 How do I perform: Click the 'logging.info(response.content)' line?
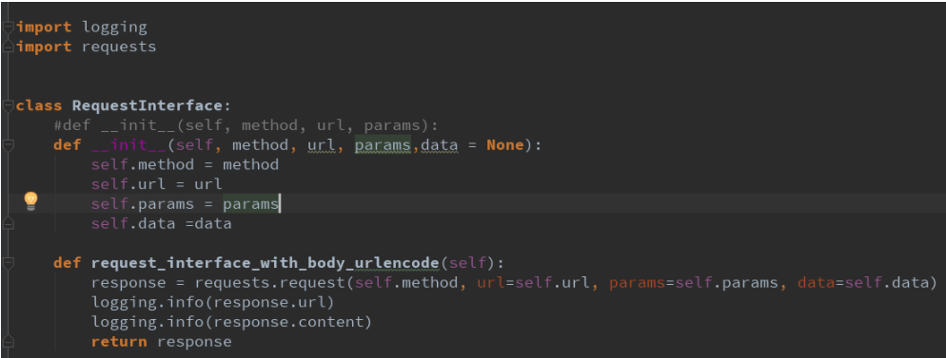coord(231,322)
